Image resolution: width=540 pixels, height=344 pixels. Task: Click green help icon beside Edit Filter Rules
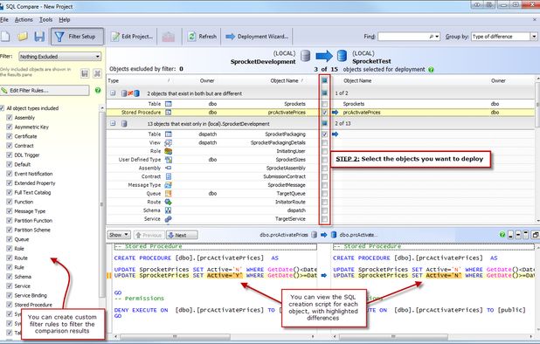98,90
